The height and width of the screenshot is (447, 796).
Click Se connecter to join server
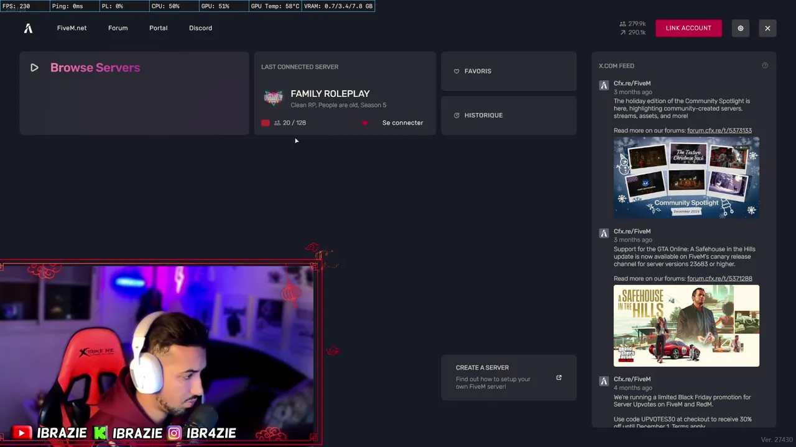pyautogui.click(x=402, y=123)
